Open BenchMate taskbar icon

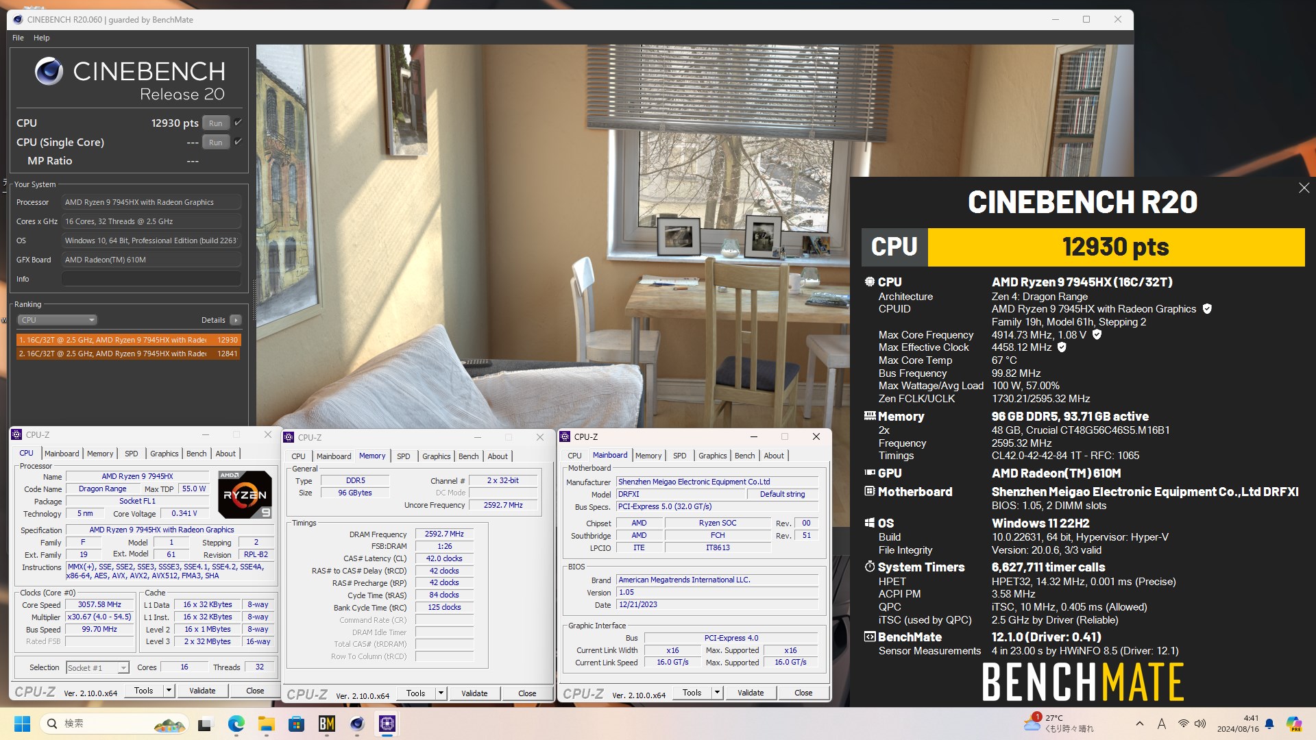[326, 724]
